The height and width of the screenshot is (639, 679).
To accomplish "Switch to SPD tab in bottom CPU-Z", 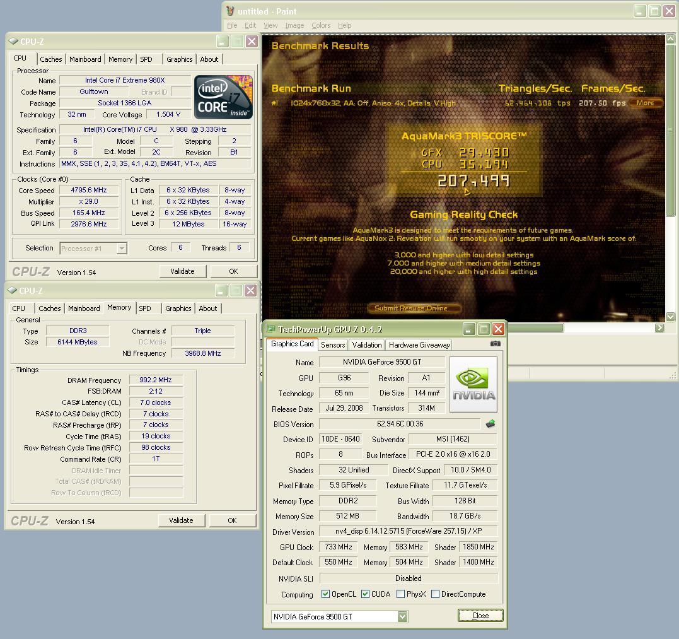I will click(145, 308).
